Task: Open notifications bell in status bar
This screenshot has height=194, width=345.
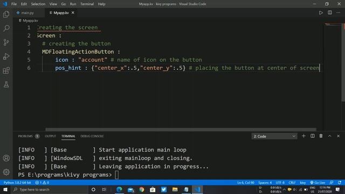Action: (x=340, y=183)
